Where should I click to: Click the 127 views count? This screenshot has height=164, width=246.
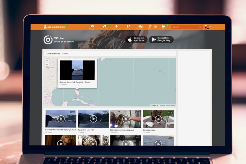click(114, 132)
